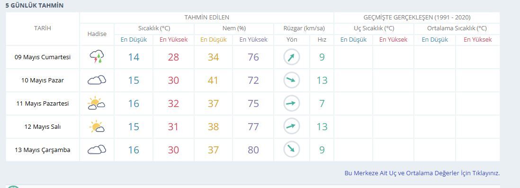Click the 'Nem (%)' header
The image size is (520, 188).
(x=234, y=28)
